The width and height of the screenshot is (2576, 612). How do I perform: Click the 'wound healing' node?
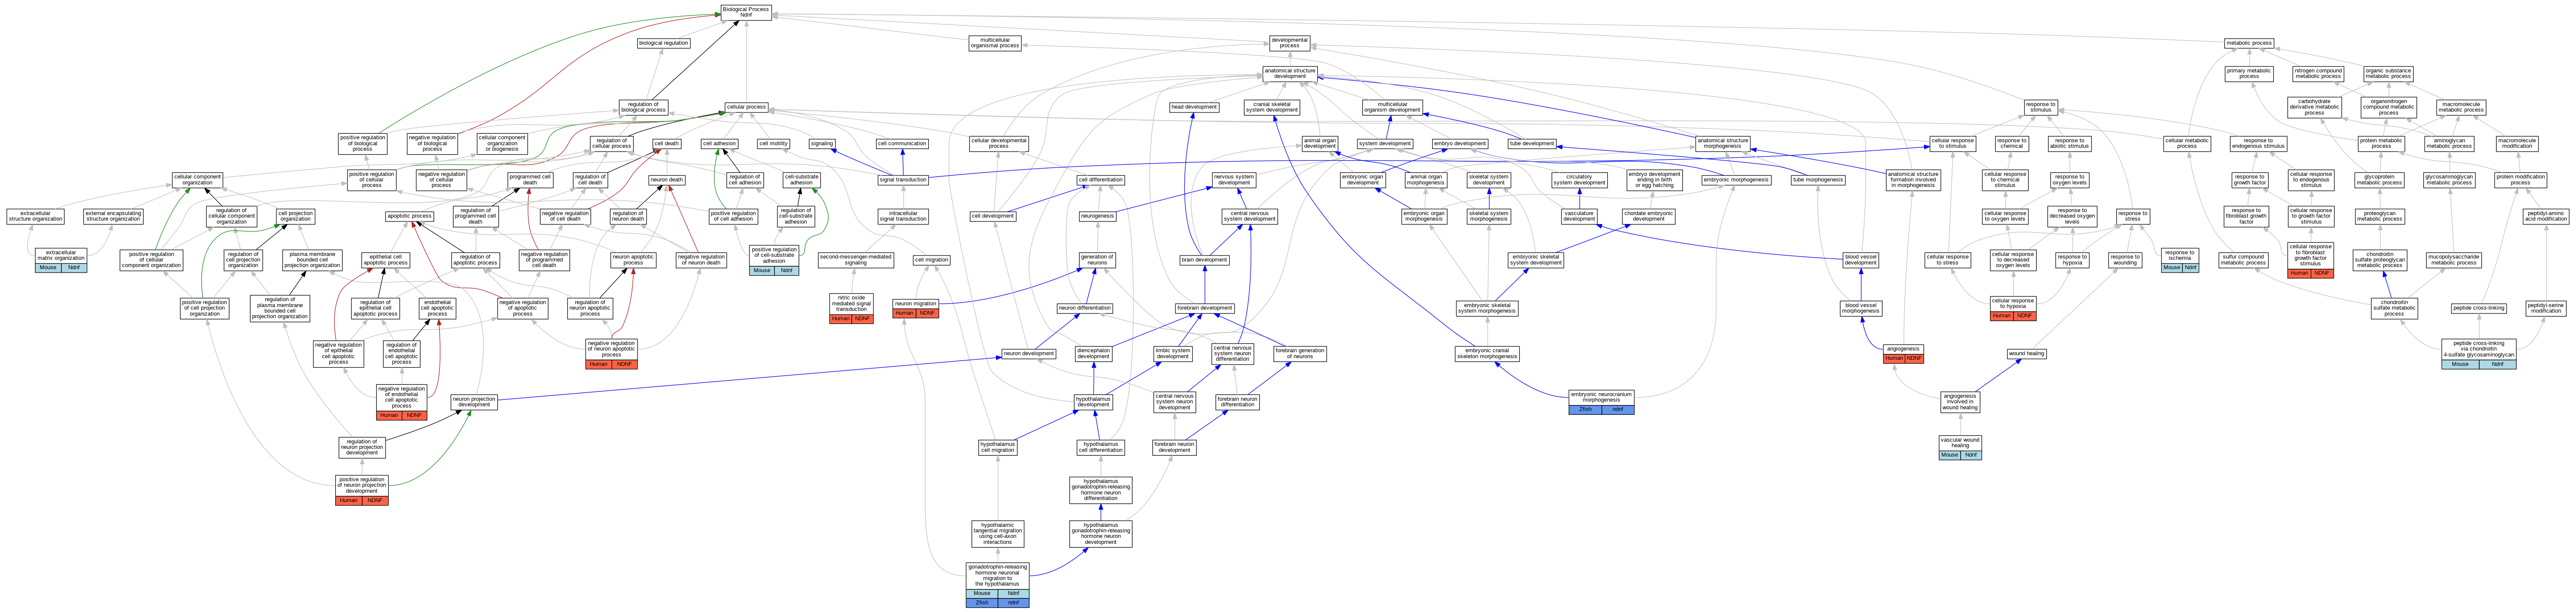2026,353
